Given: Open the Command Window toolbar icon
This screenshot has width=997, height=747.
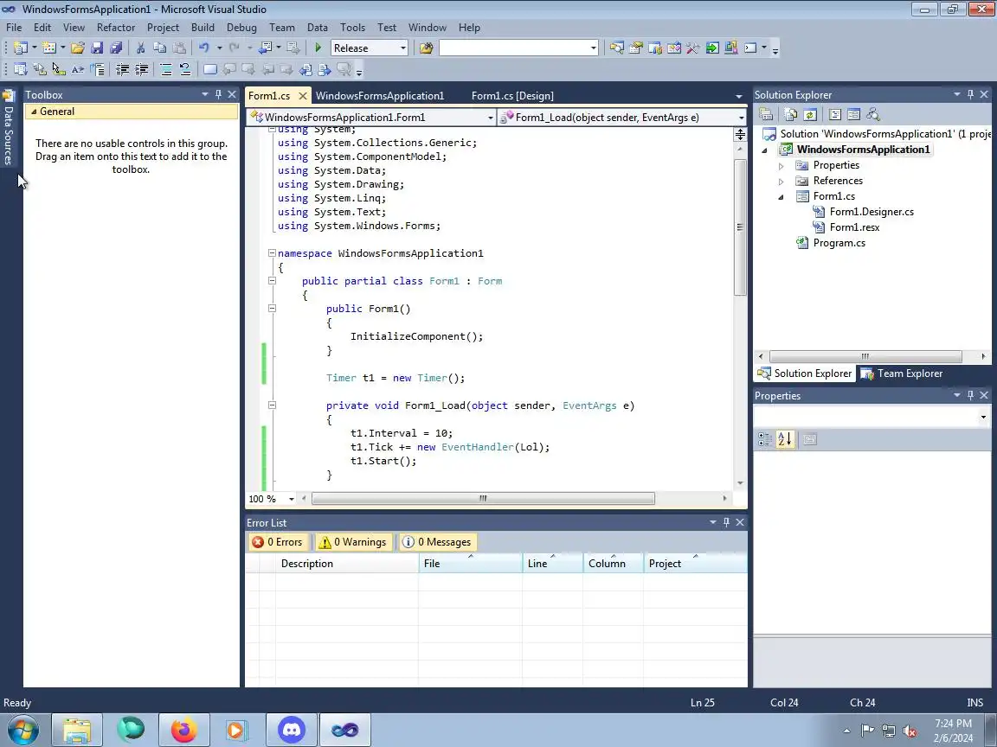Looking at the screenshot, I should 750,48.
